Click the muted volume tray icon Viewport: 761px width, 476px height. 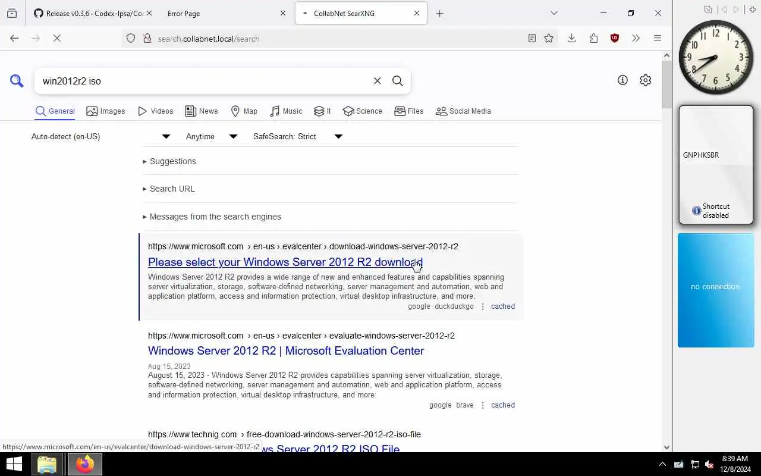pyautogui.click(x=709, y=464)
